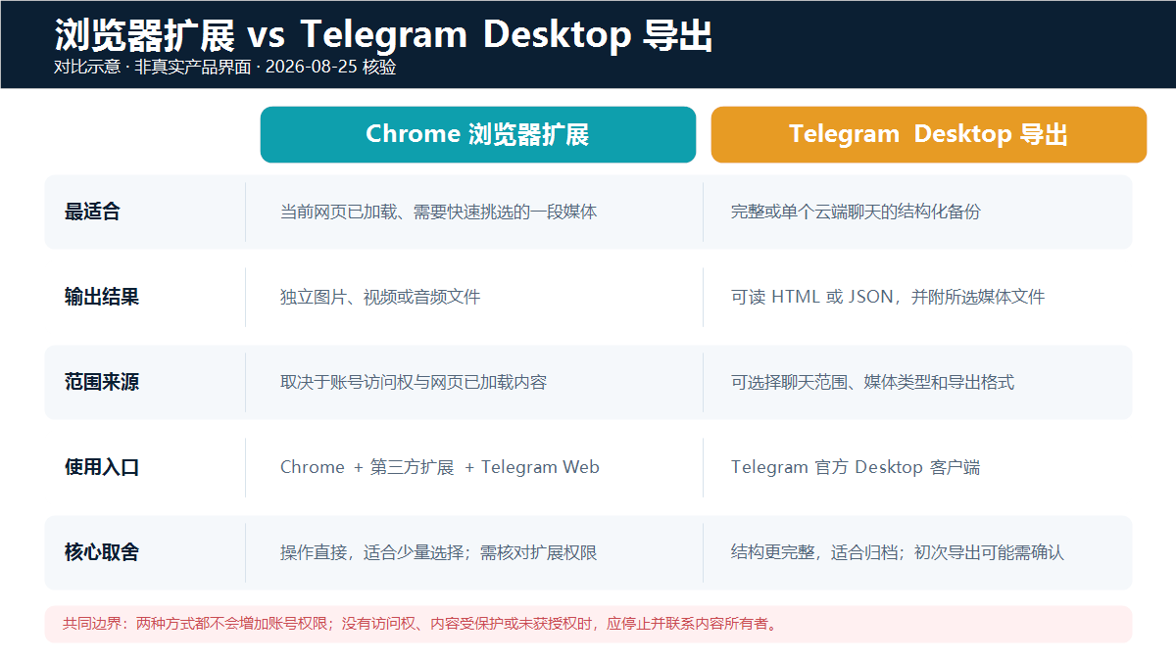1176x661 pixels.
Task: Select the Telegram Desktop 导出 column header
Action: [x=928, y=134]
